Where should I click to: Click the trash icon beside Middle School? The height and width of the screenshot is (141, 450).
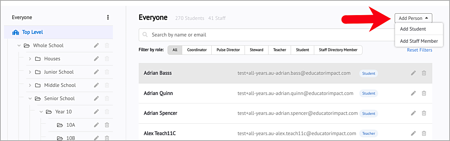click(x=107, y=85)
